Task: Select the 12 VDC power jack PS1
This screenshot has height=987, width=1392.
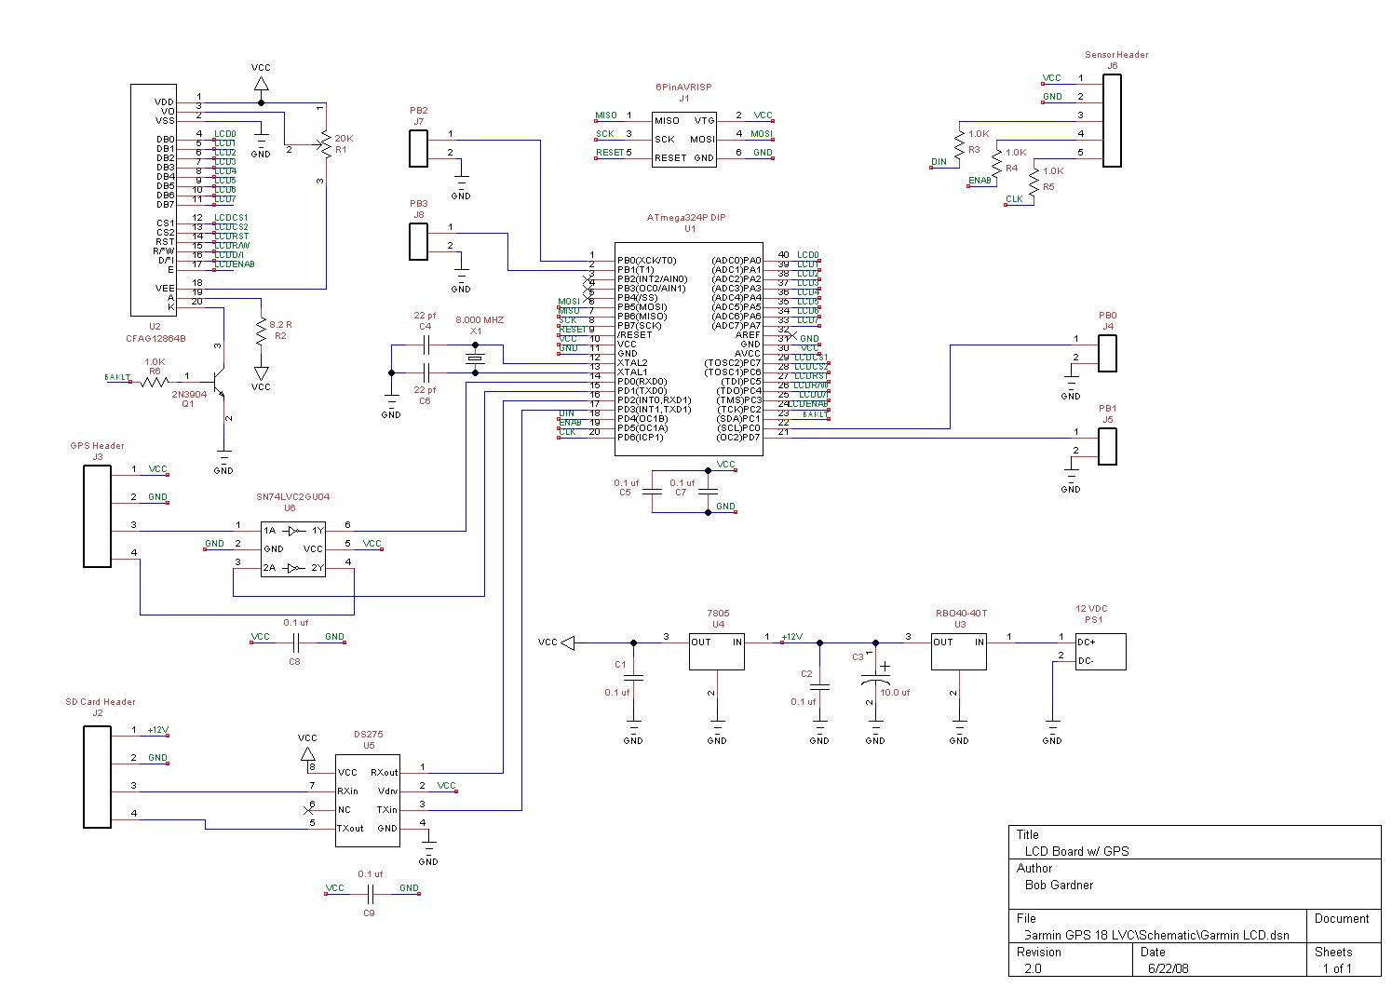Action: [1100, 651]
